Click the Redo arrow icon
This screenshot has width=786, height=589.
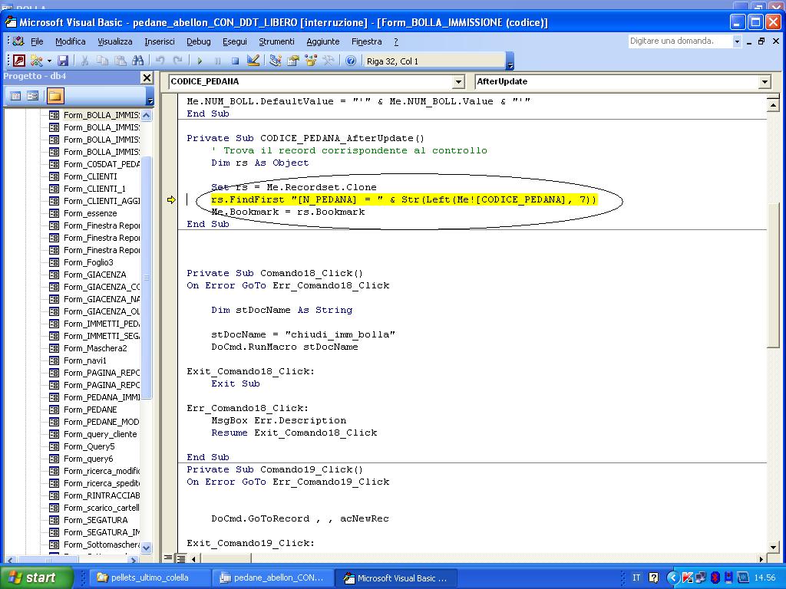pyautogui.click(x=177, y=61)
